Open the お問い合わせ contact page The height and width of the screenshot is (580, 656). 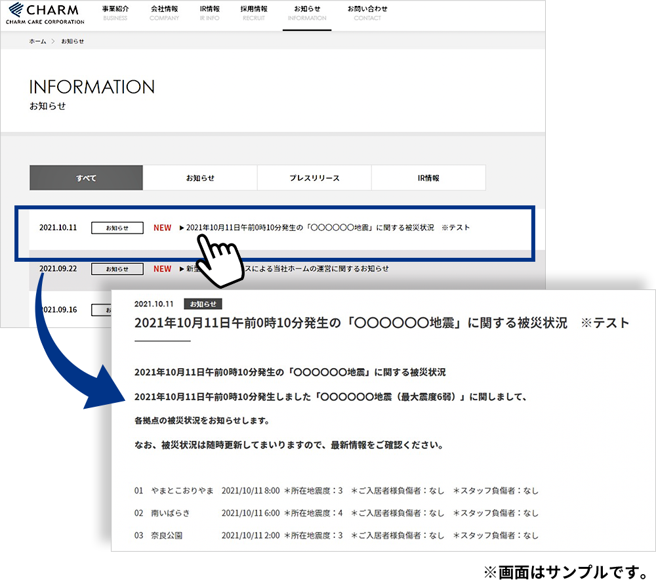[x=367, y=12]
